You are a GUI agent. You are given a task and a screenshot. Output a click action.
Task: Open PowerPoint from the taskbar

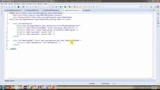(54, 88)
